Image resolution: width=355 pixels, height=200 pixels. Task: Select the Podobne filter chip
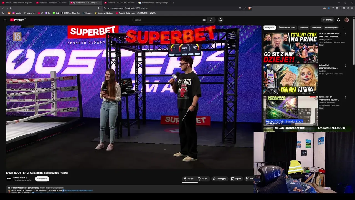(x=304, y=27)
